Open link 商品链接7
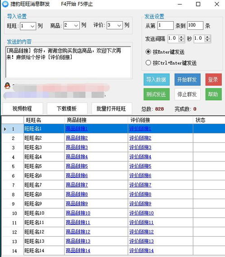This screenshot has height=257, width=225. 77,185
